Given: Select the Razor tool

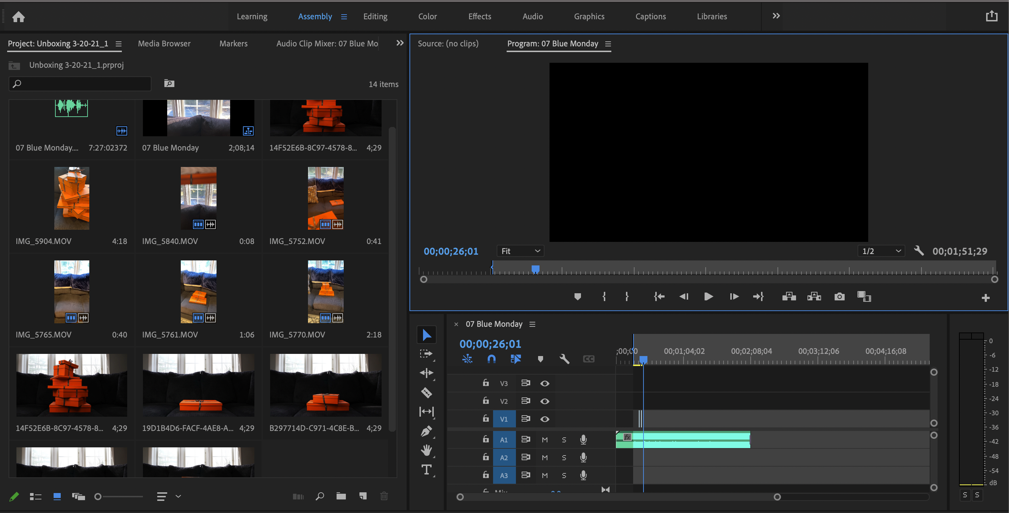Looking at the screenshot, I should point(426,392).
